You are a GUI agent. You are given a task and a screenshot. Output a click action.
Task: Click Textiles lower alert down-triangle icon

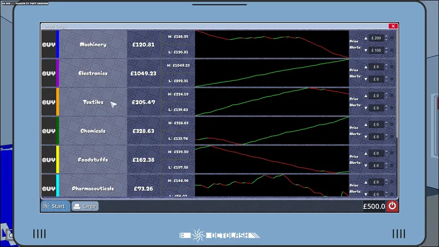pos(365,108)
